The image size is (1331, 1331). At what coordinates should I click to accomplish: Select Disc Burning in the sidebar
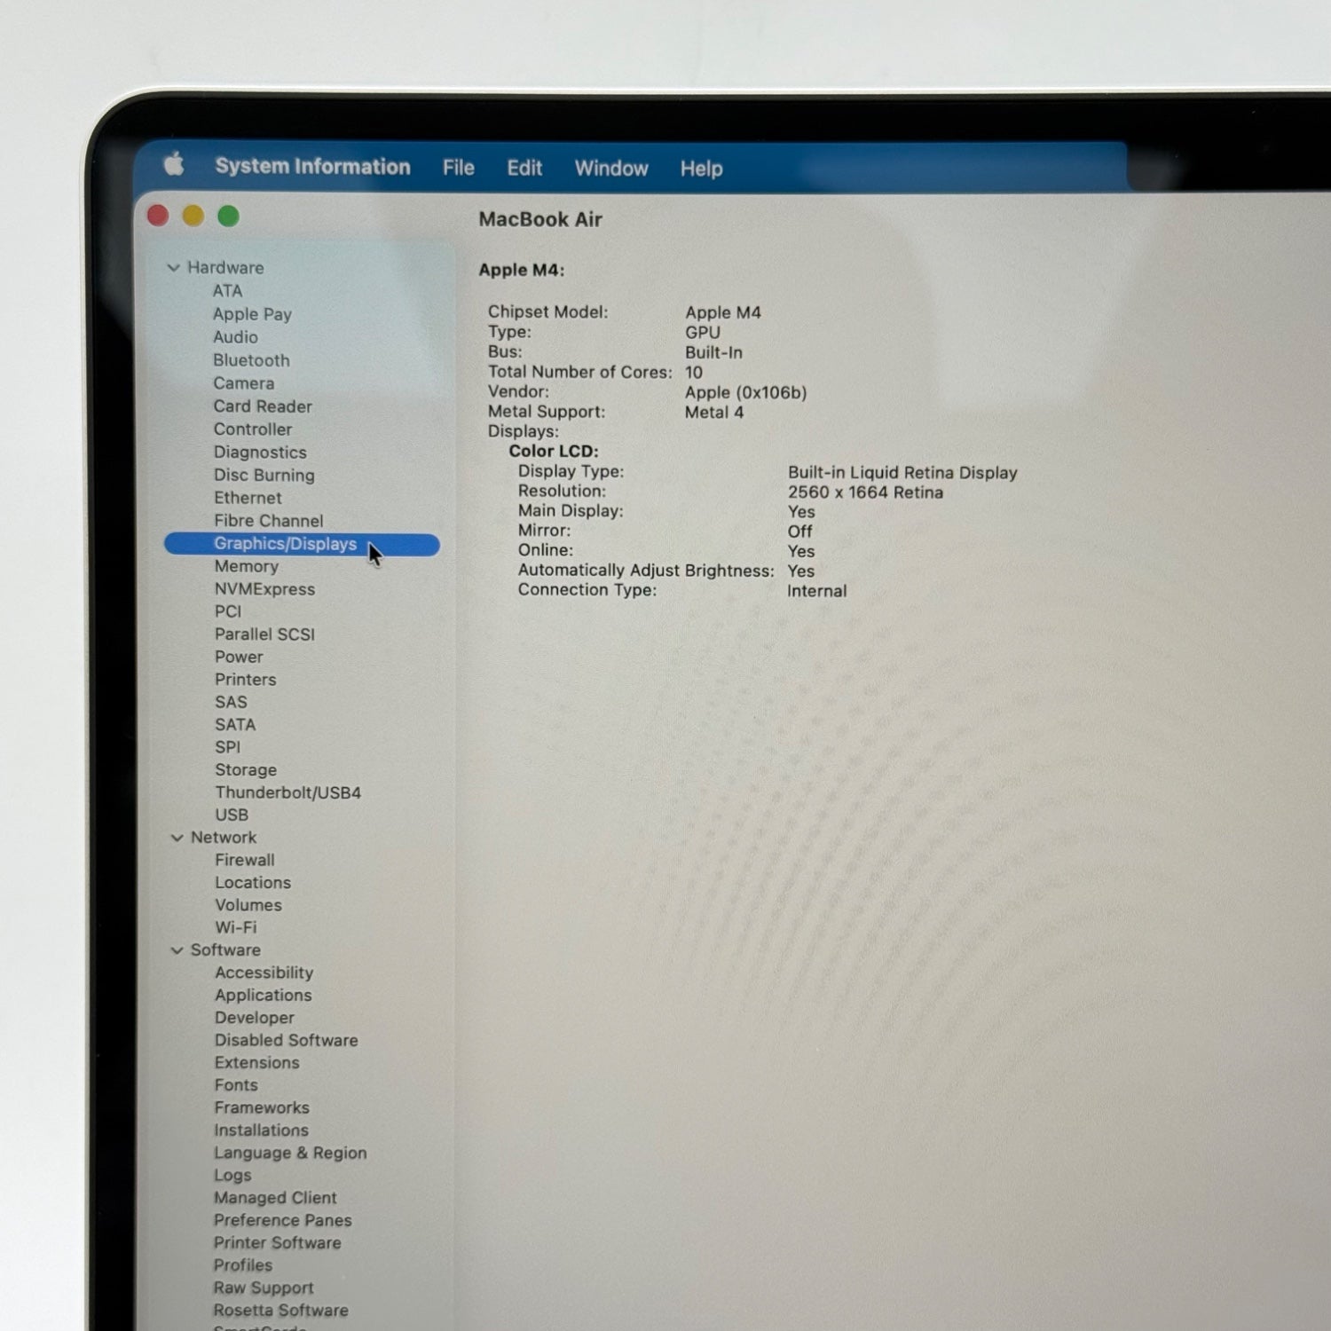[x=264, y=476]
